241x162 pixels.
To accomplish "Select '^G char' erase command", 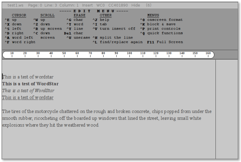I will 75,20.
